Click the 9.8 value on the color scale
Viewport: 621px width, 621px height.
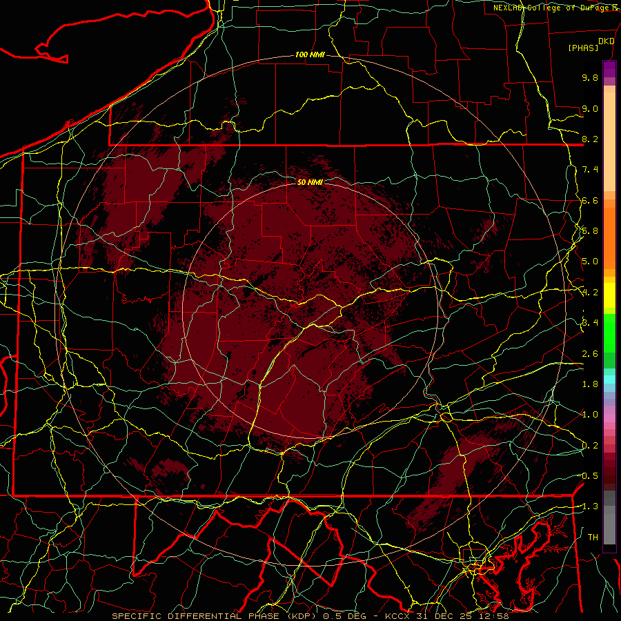(590, 77)
